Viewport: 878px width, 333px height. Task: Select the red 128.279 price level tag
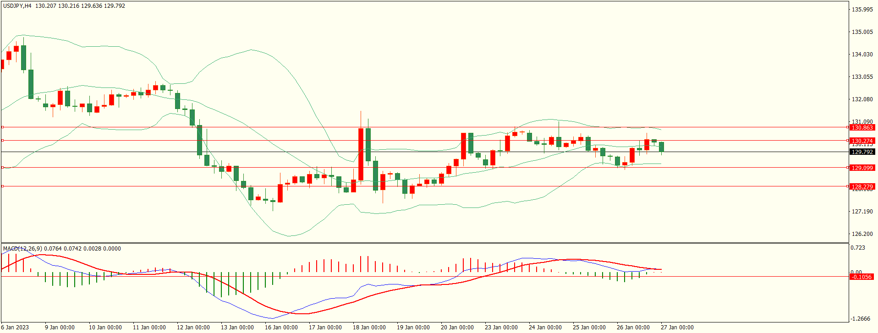click(862, 187)
